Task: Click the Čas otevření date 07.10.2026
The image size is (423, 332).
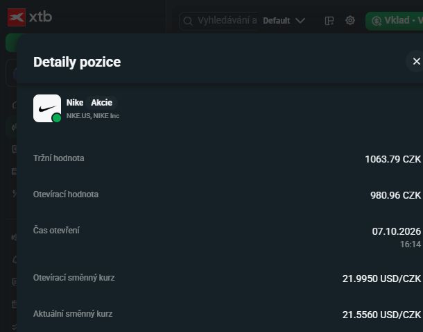Action: [396, 231]
